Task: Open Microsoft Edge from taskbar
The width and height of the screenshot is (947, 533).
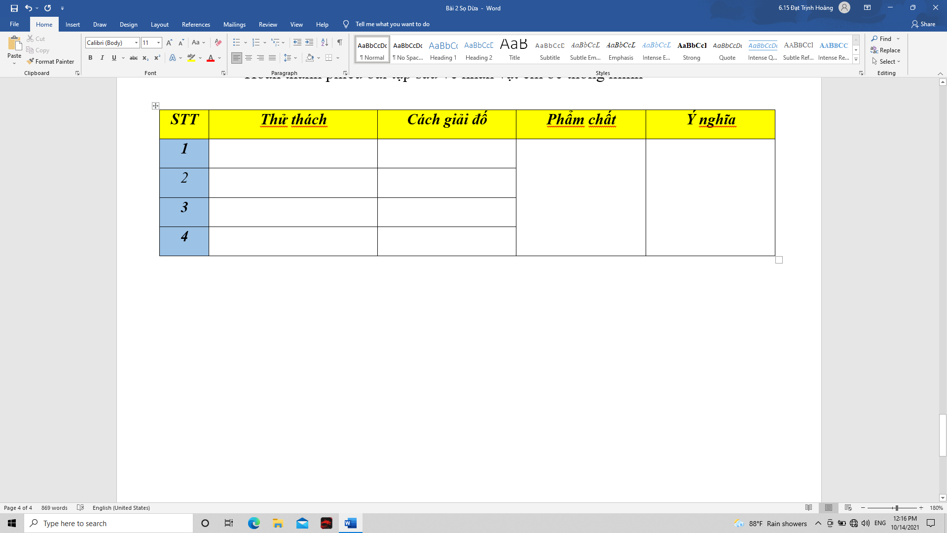Action: pyautogui.click(x=254, y=523)
